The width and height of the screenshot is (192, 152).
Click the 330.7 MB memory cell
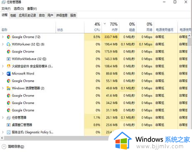[x=111, y=37]
